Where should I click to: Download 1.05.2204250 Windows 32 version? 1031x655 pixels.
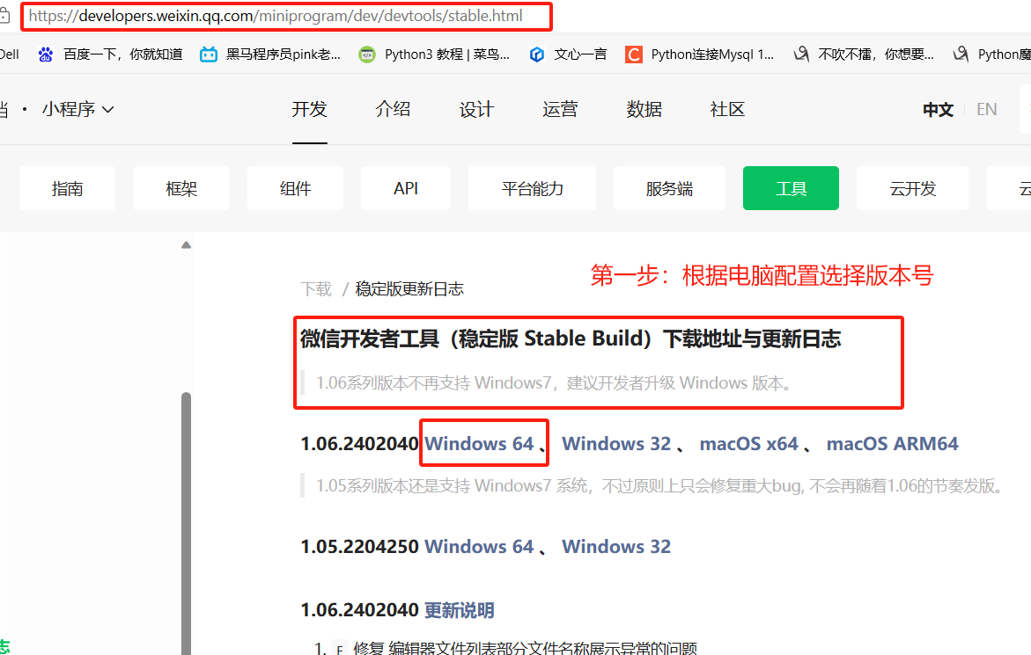tap(616, 546)
